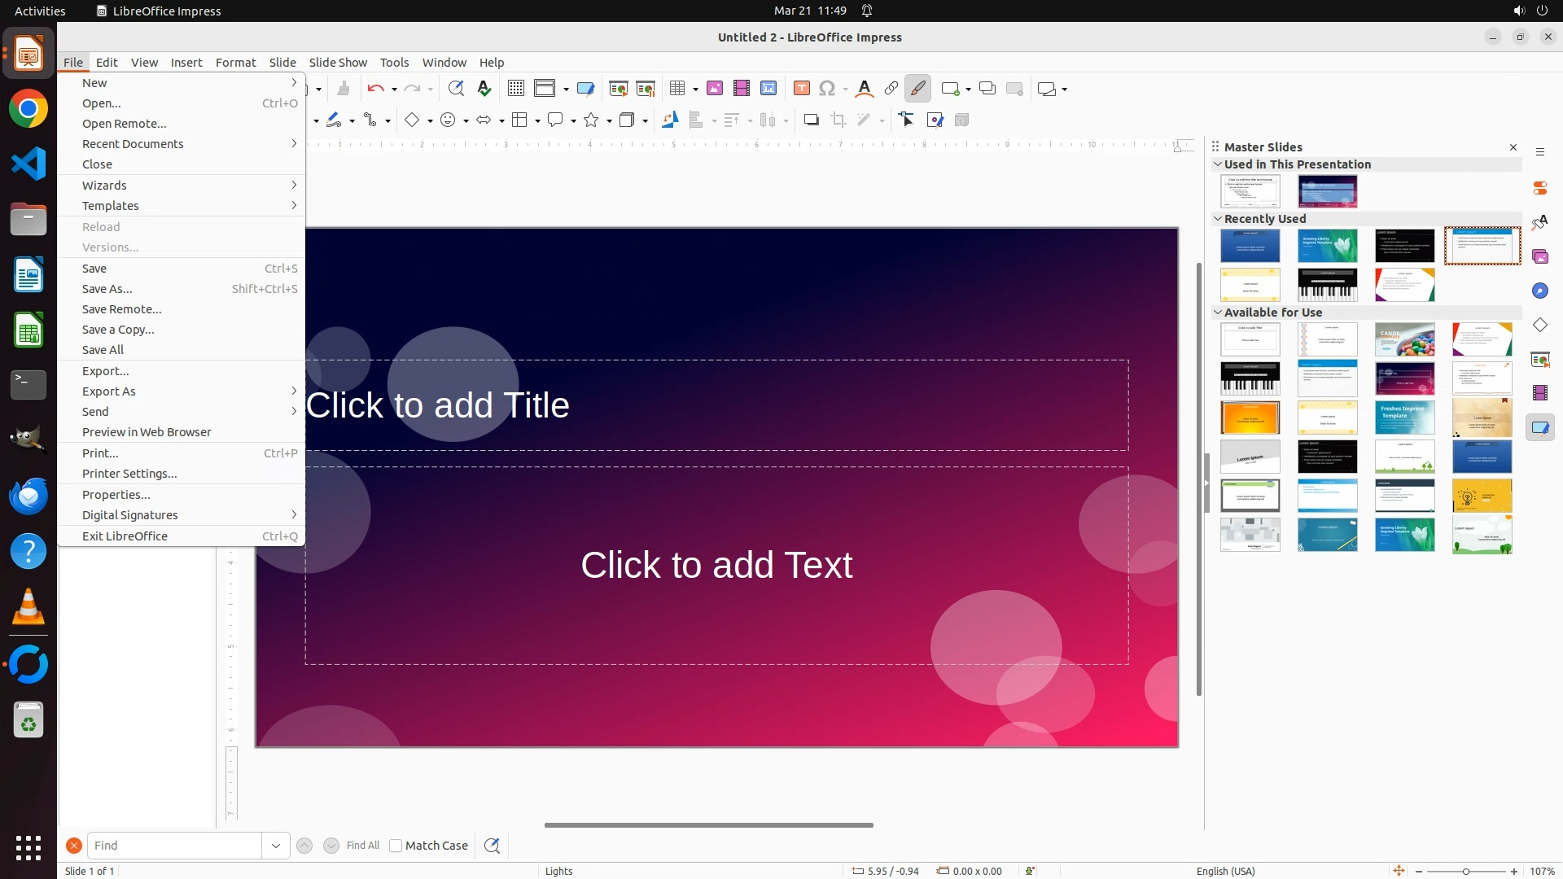Click the zoom slider in status bar
The height and width of the screenshot is (879, 1563).
[x=1466, y=872]
